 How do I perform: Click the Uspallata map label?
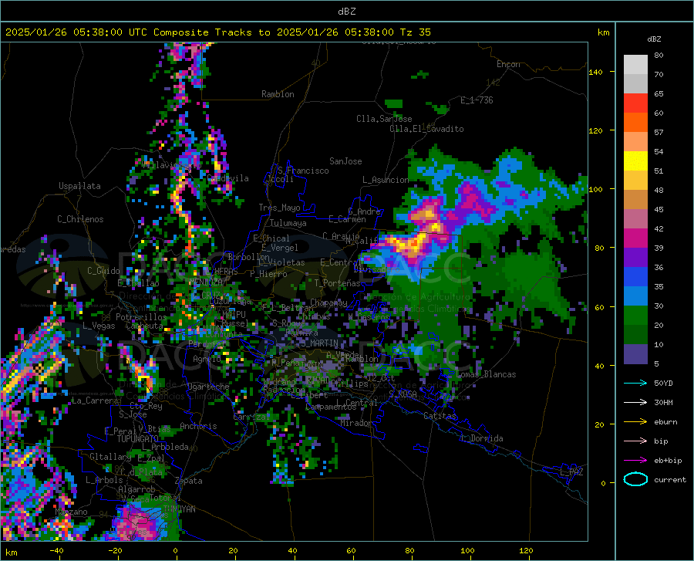(x=79, y=186)
